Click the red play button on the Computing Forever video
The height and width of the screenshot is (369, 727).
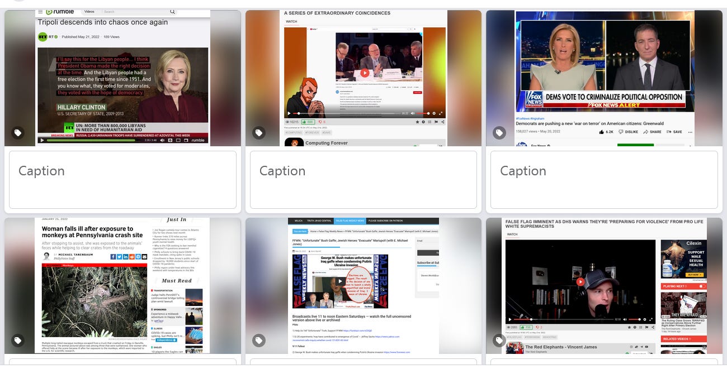365,73
